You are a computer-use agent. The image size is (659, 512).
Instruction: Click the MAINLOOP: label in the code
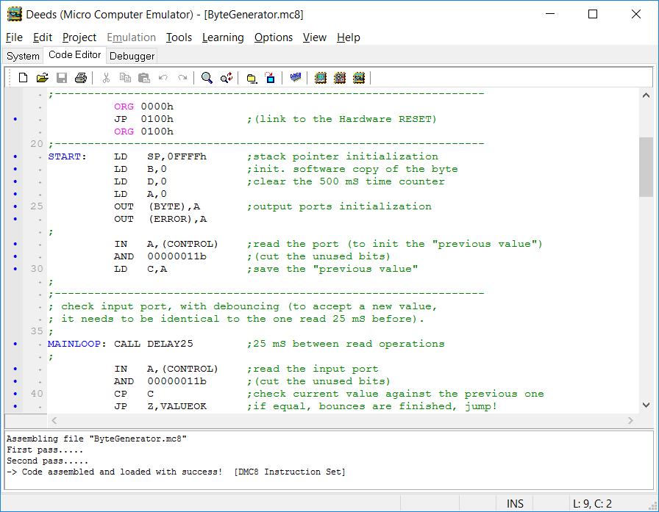76,344
